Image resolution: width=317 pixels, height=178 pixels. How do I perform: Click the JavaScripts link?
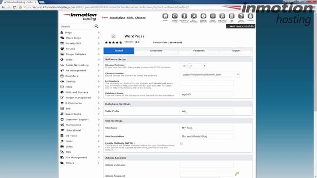click(117, 18)
